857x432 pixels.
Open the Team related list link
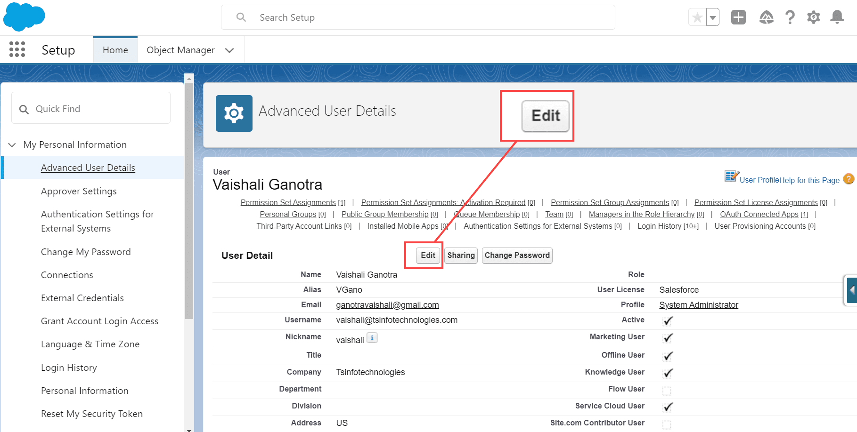coord(554,214)
